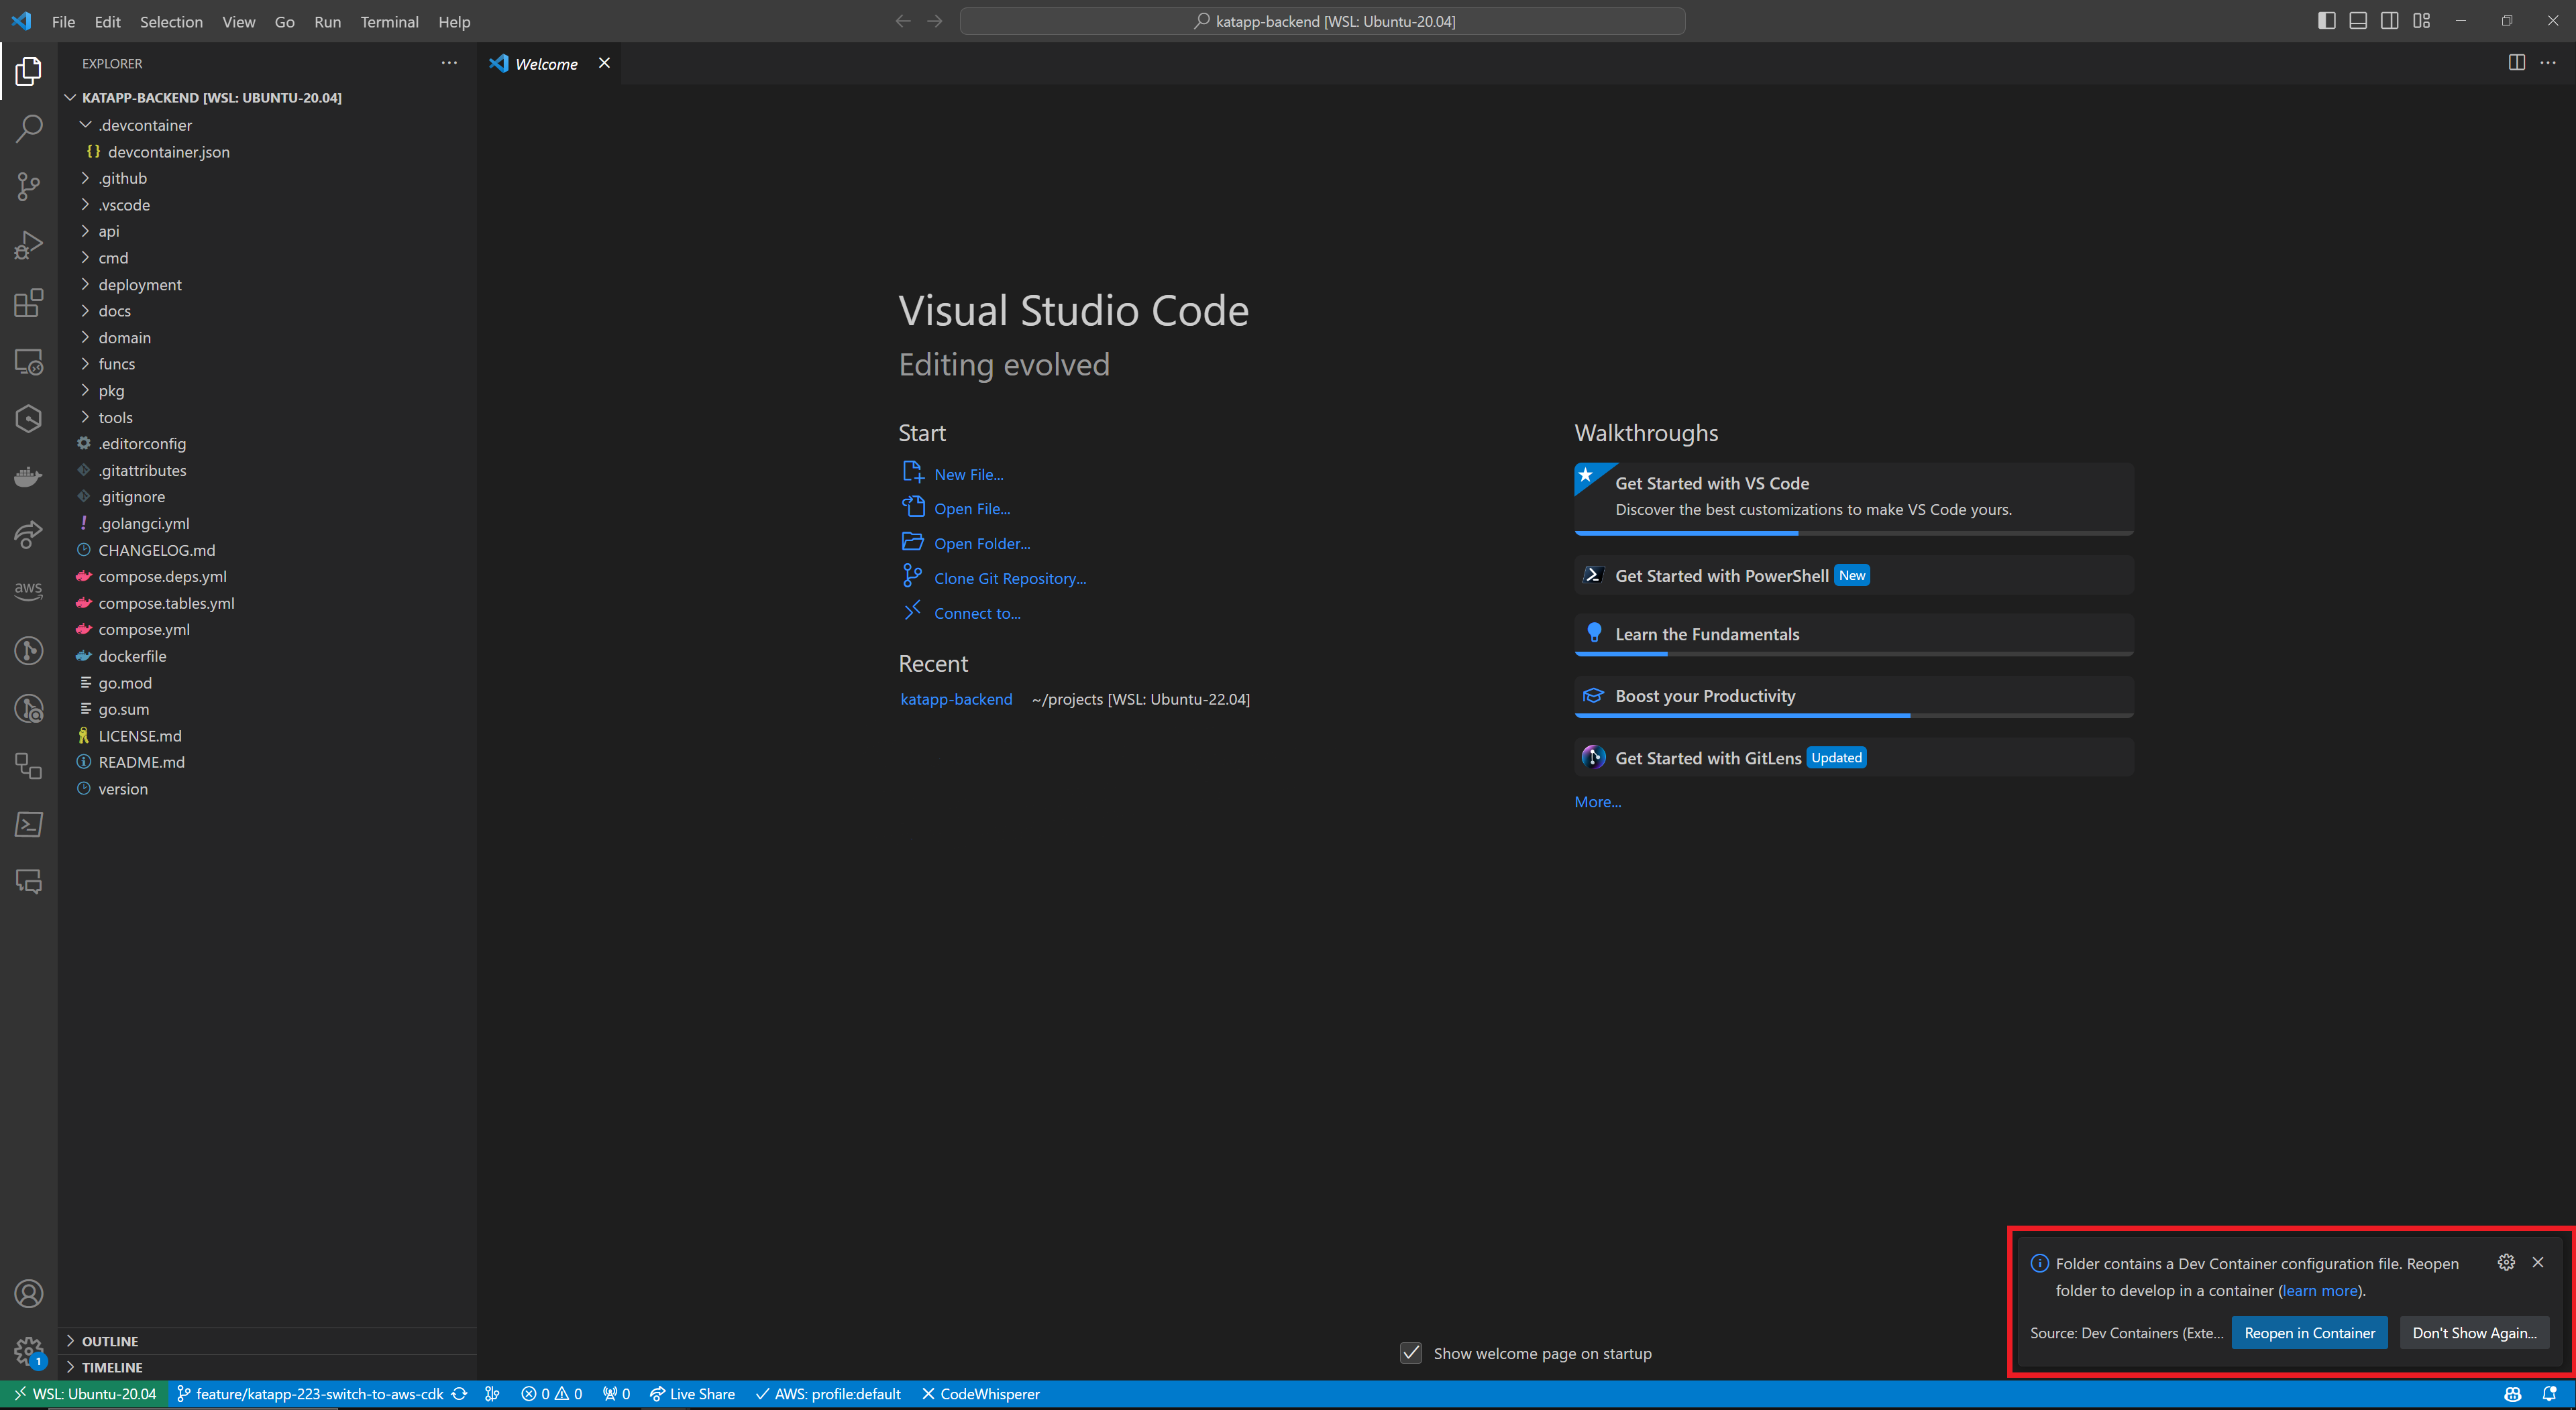Click errors and warnings count in status bar

[552, 1394]
